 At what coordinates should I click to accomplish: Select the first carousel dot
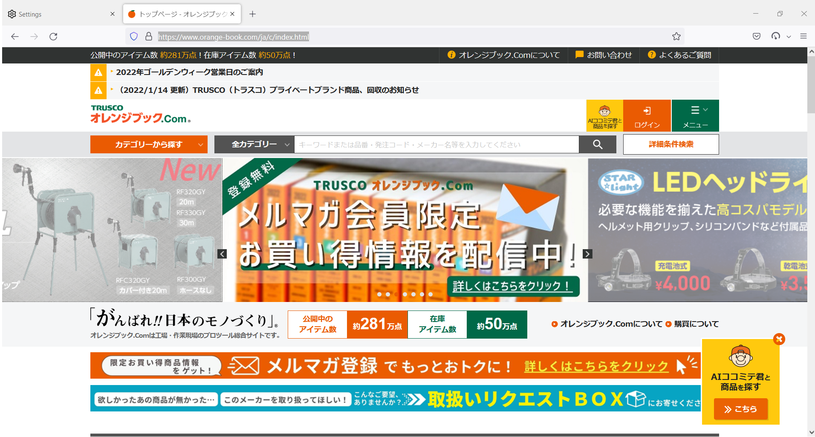(379, 294)
